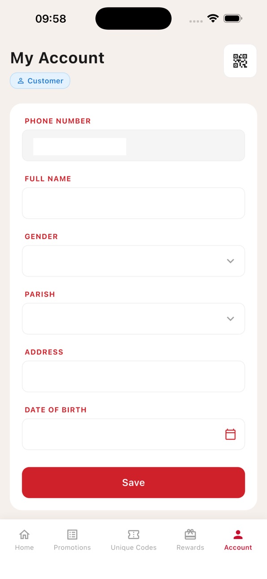Open the Promotions list icon

pyautogui.click(x=72, y=534)
